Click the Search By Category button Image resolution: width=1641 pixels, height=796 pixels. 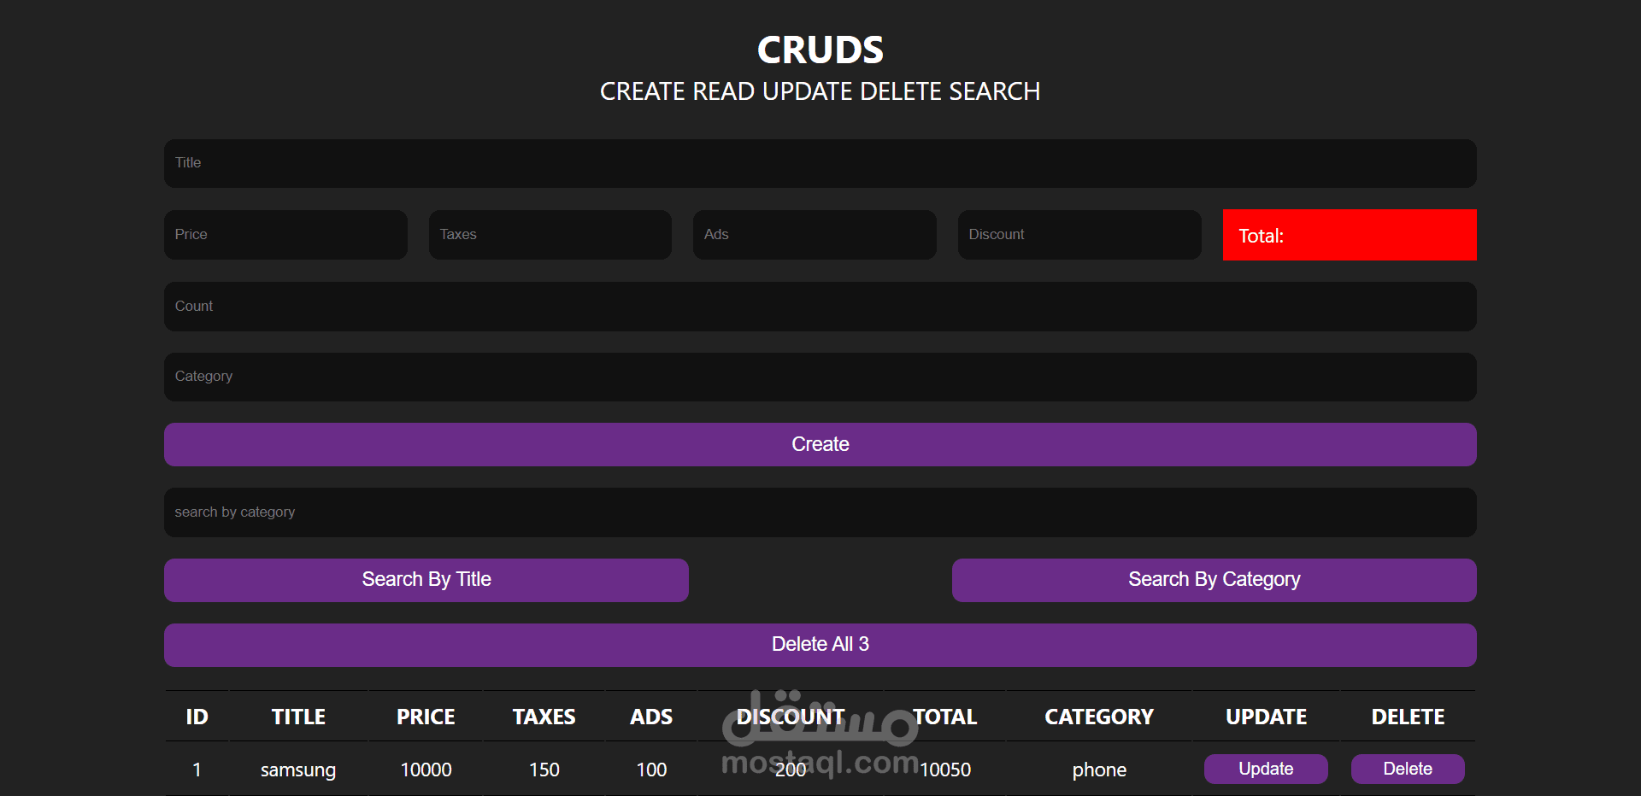click(1213, 579)
